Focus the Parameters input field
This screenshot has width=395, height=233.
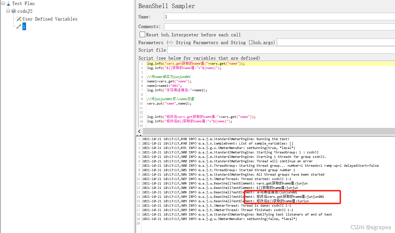pyautogui.click(x=336, y=42)
